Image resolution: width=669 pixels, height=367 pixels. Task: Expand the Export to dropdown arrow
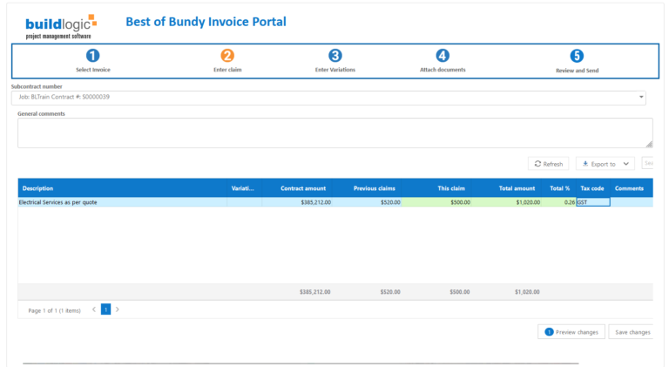(x=626, y=164)
